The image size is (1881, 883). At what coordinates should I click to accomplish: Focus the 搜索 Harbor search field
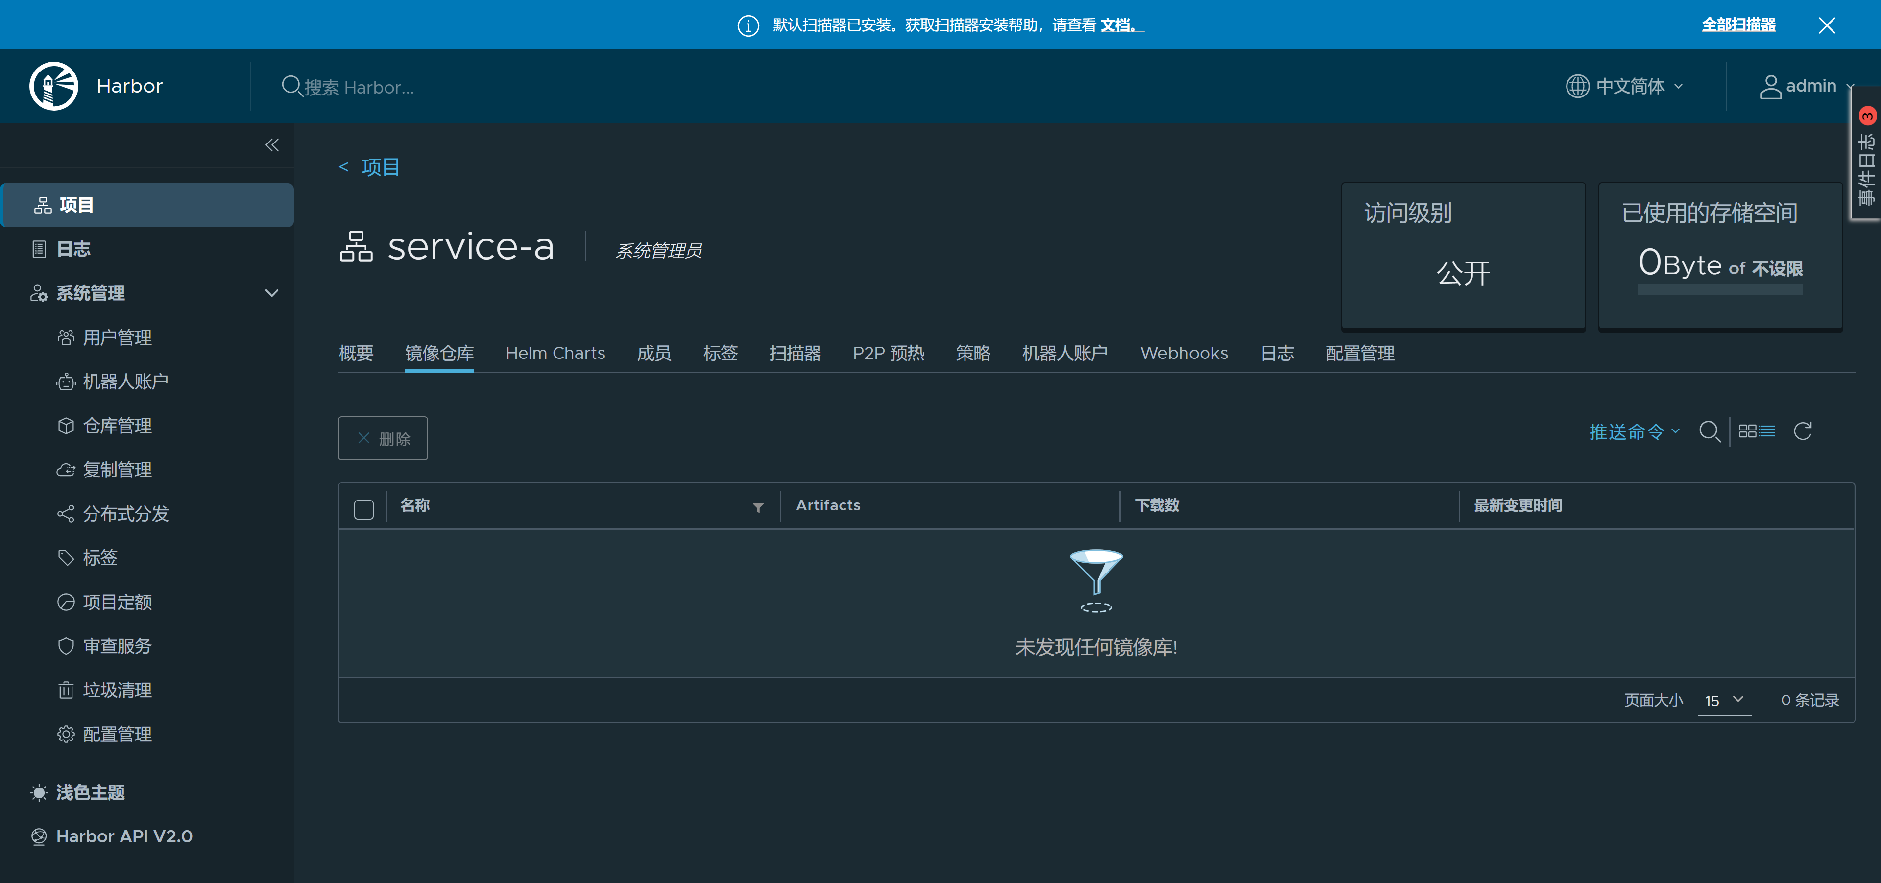[358, 88]
